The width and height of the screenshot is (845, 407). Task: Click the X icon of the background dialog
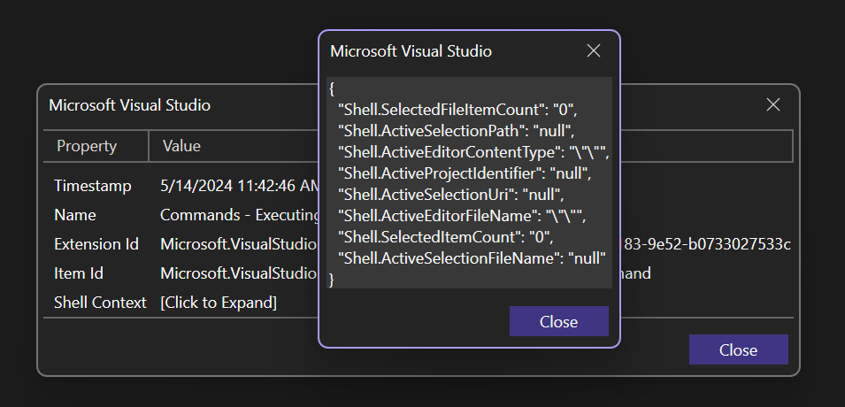tap(773, 104)
